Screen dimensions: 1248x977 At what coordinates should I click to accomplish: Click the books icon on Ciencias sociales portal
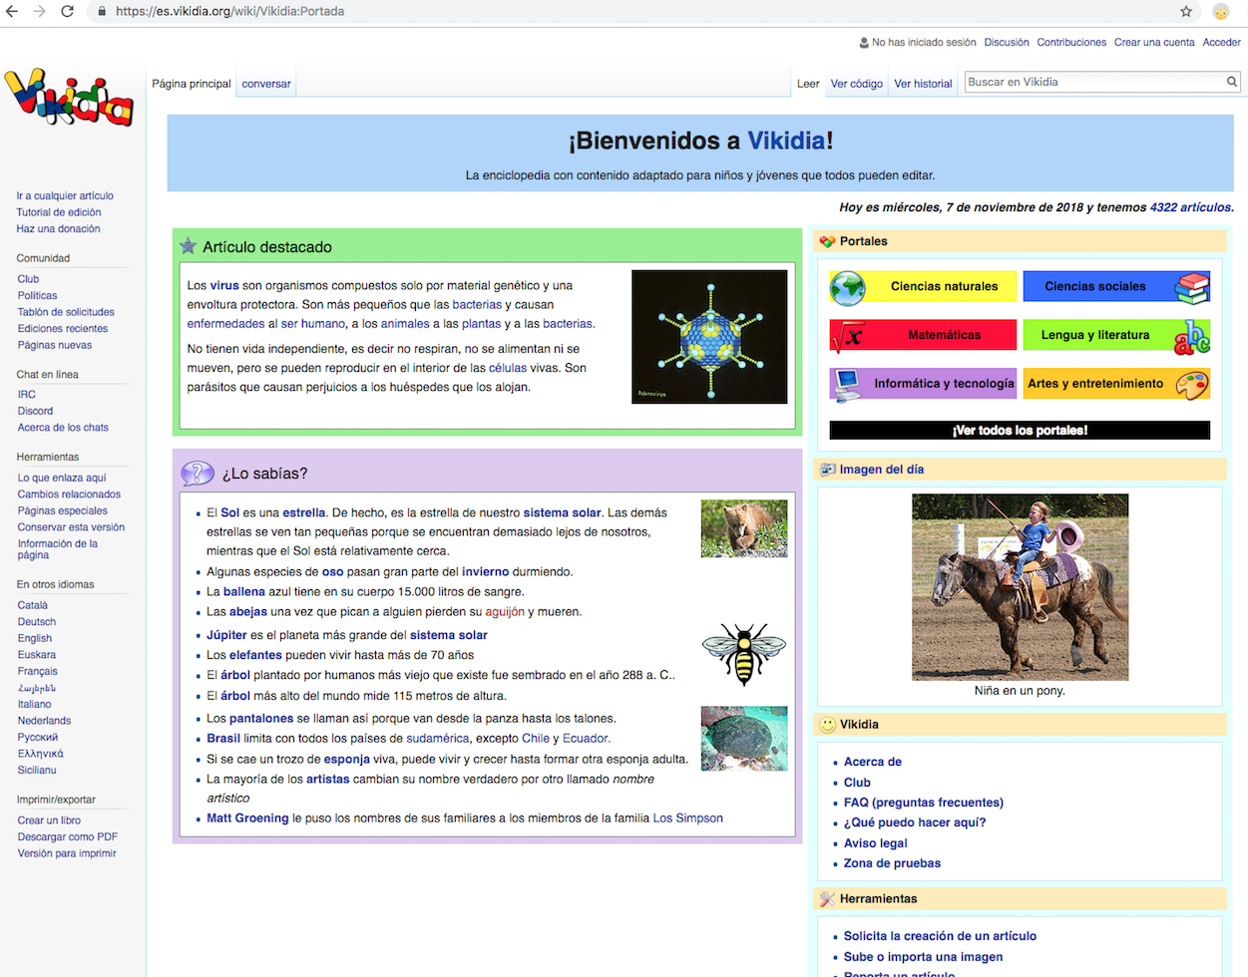[1193, 286]
